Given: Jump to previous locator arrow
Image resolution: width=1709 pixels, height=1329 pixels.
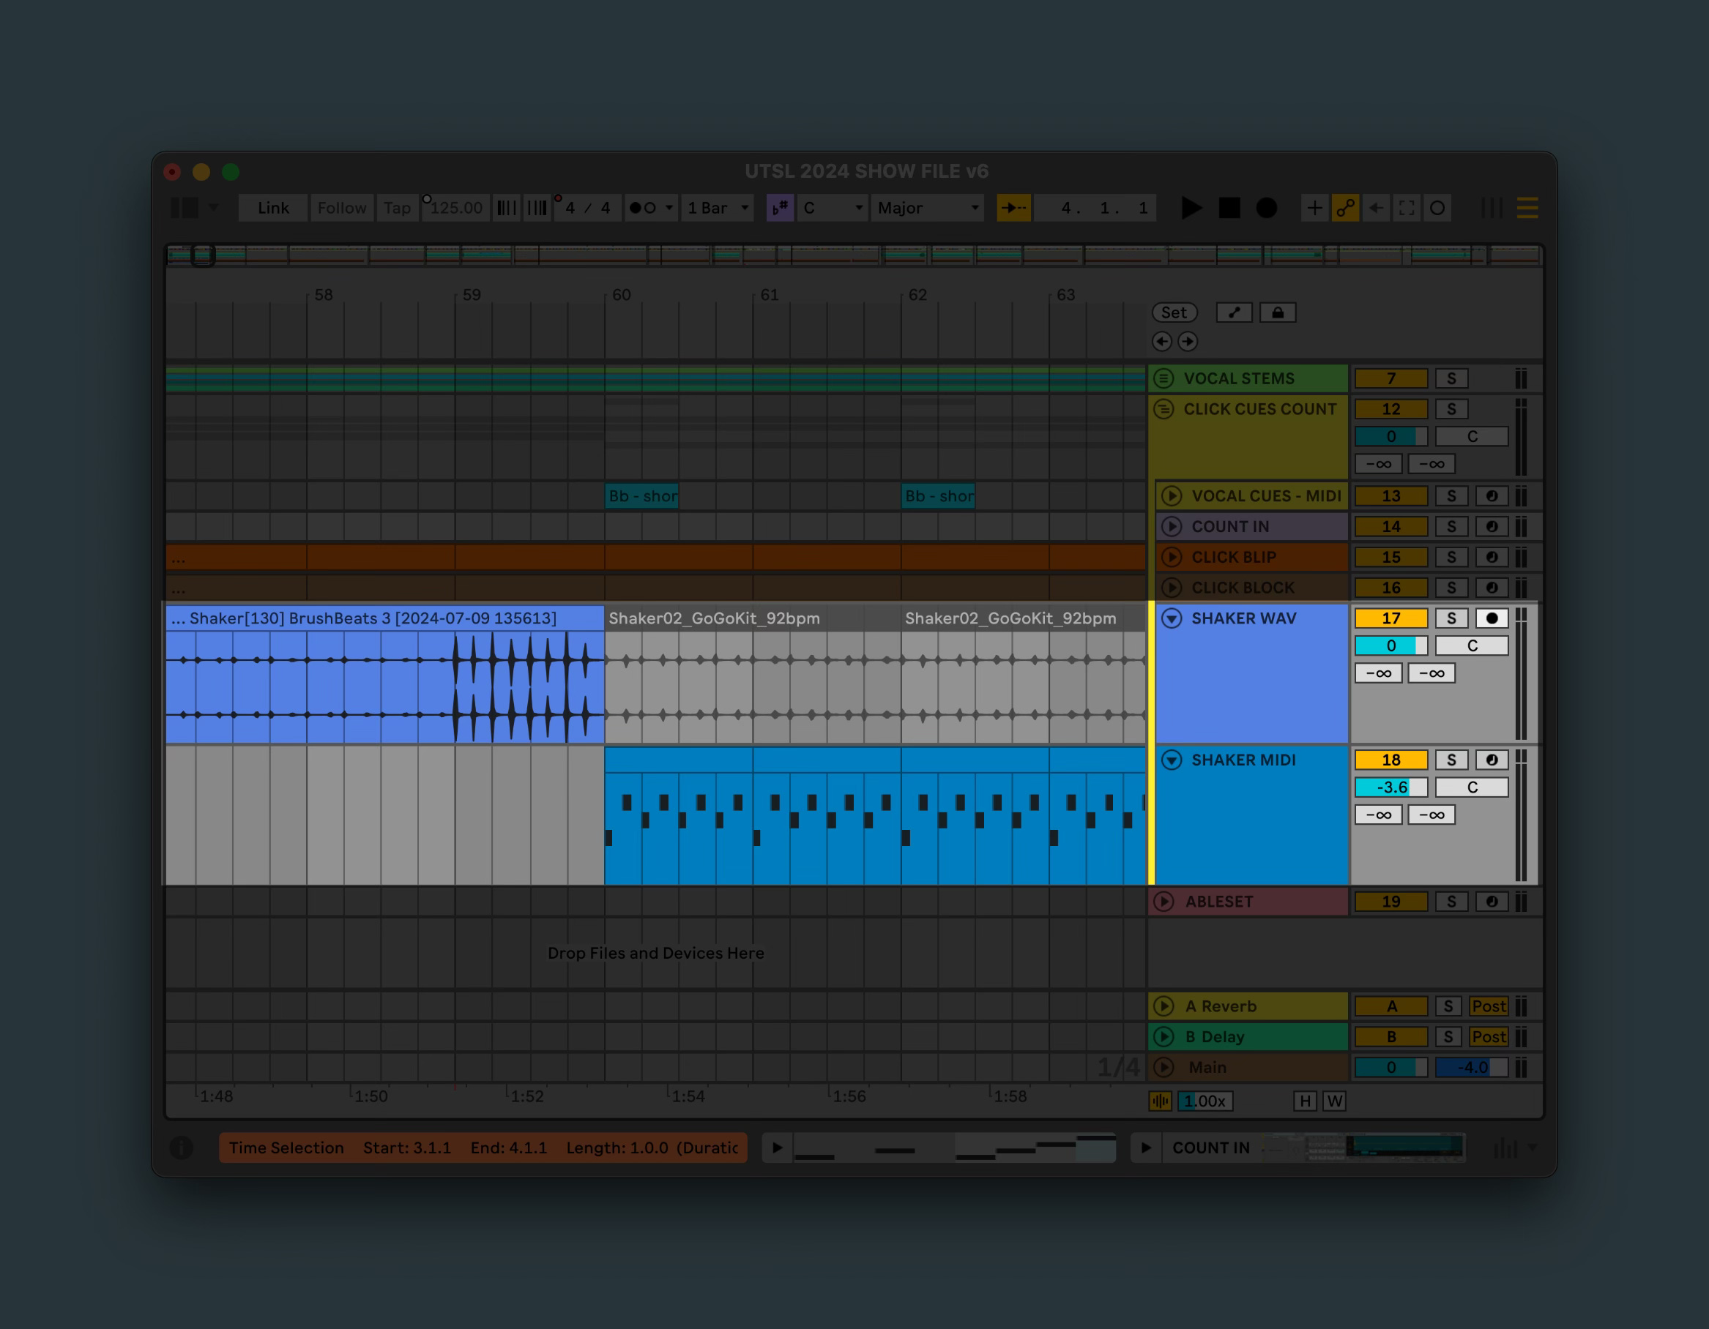Looking at the screenshot, I should tap(1162, 342).
